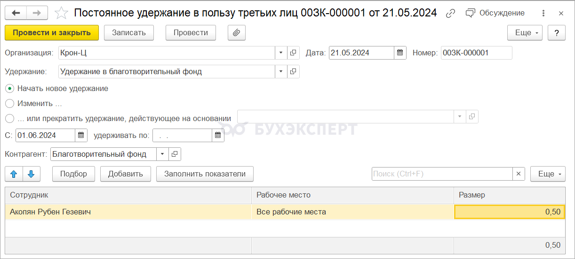
Task: Click Провести и закрыть button
Action: pos(52,32)
